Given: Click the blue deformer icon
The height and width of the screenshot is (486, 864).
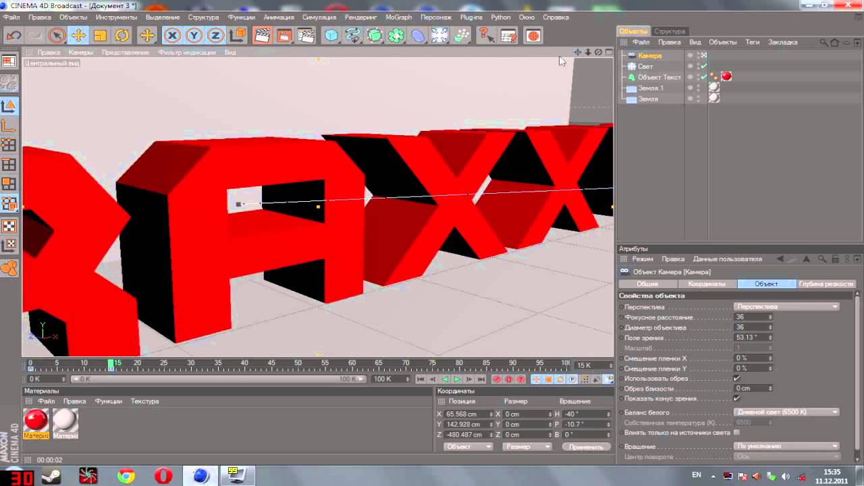Looking at the screenshot, I should (418, 35).
